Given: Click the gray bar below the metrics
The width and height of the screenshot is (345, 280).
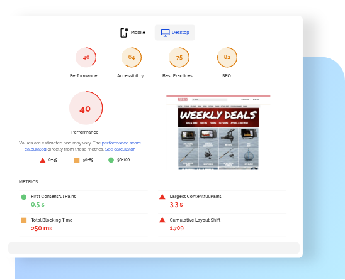Looking at the screenshot, I should (x=154, y=248).
